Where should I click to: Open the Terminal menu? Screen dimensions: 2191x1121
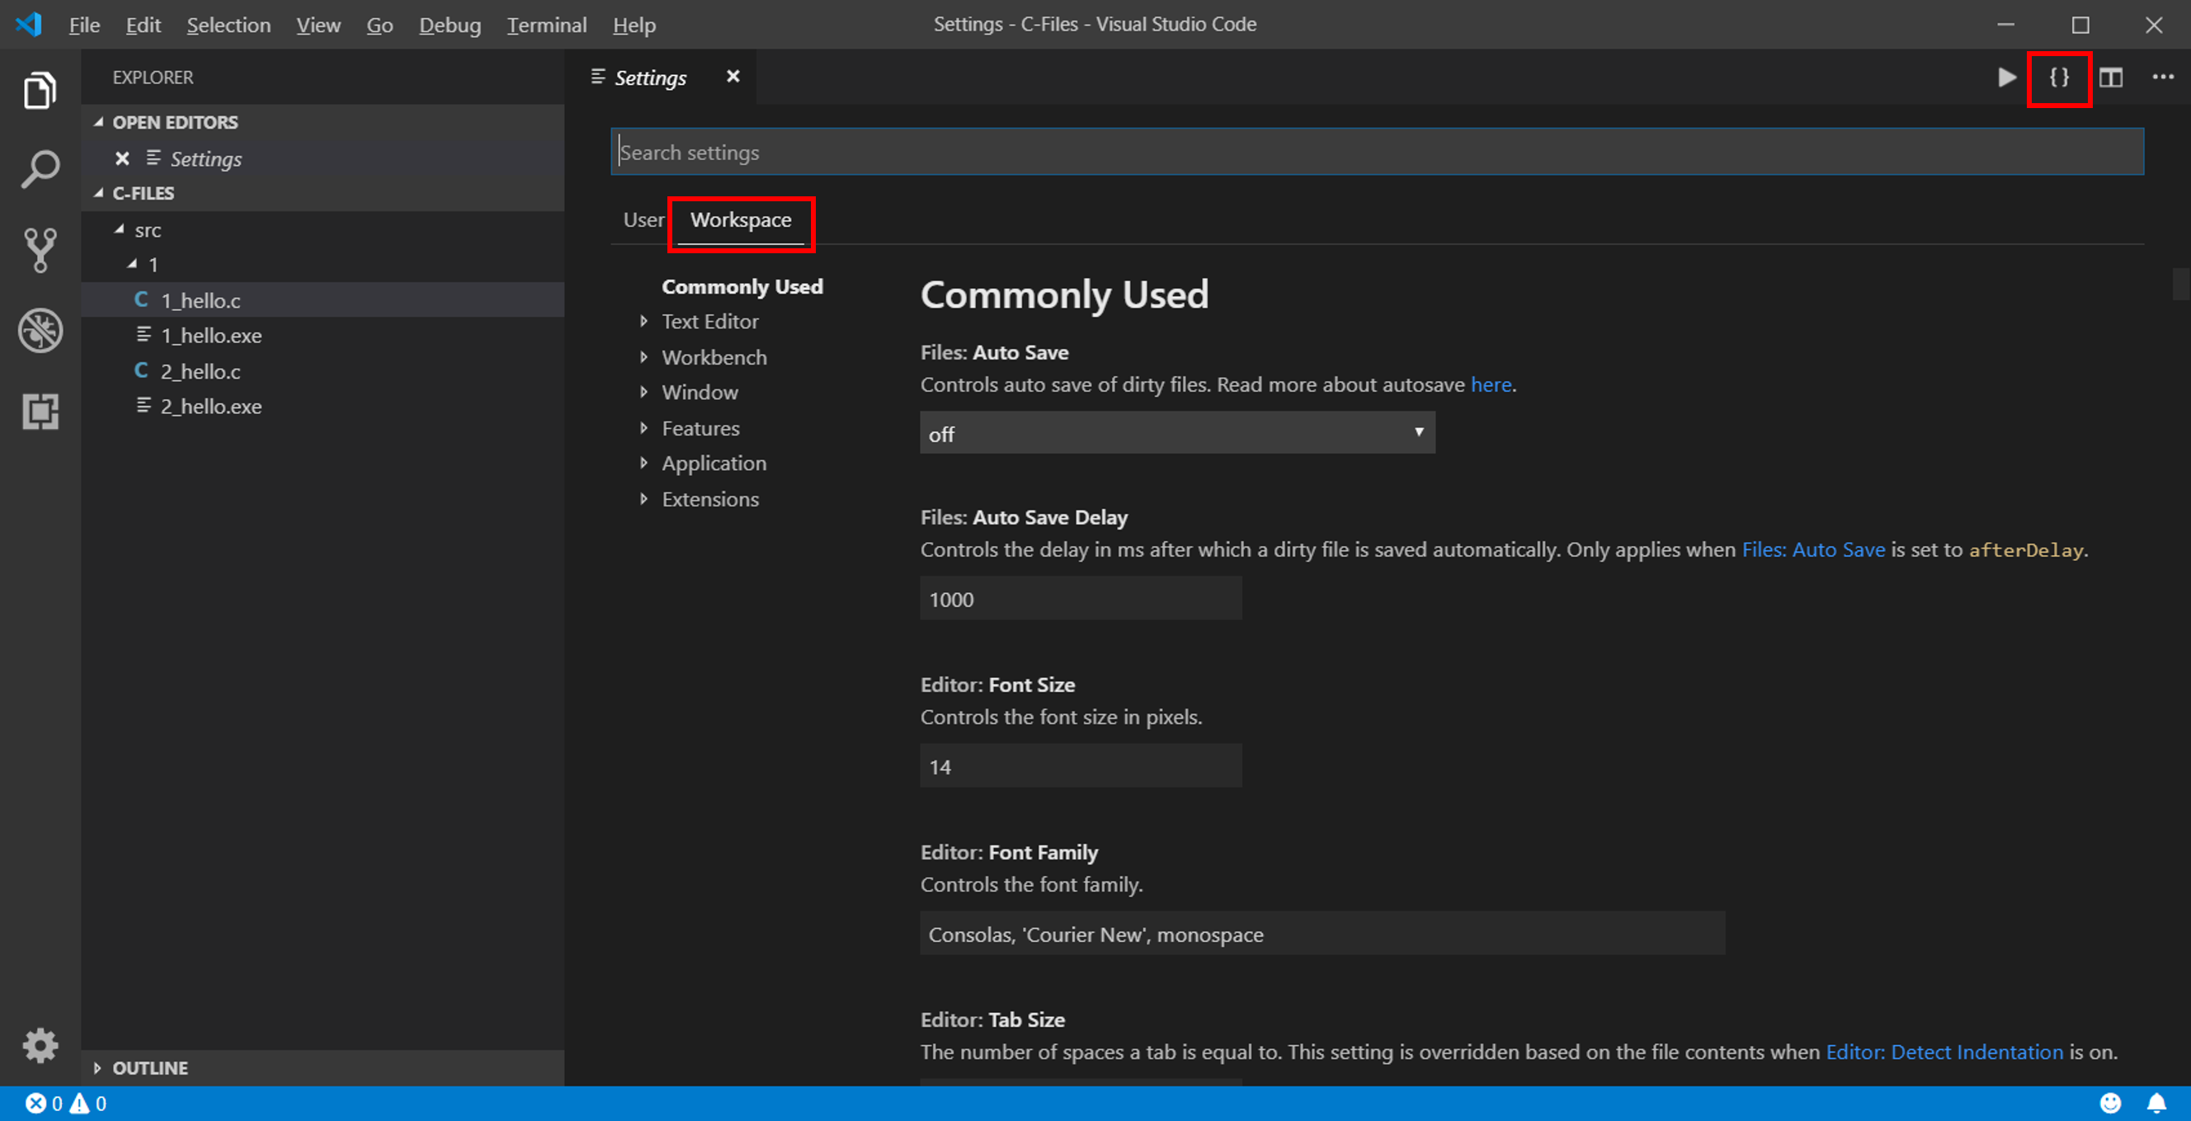pos(547,25)
